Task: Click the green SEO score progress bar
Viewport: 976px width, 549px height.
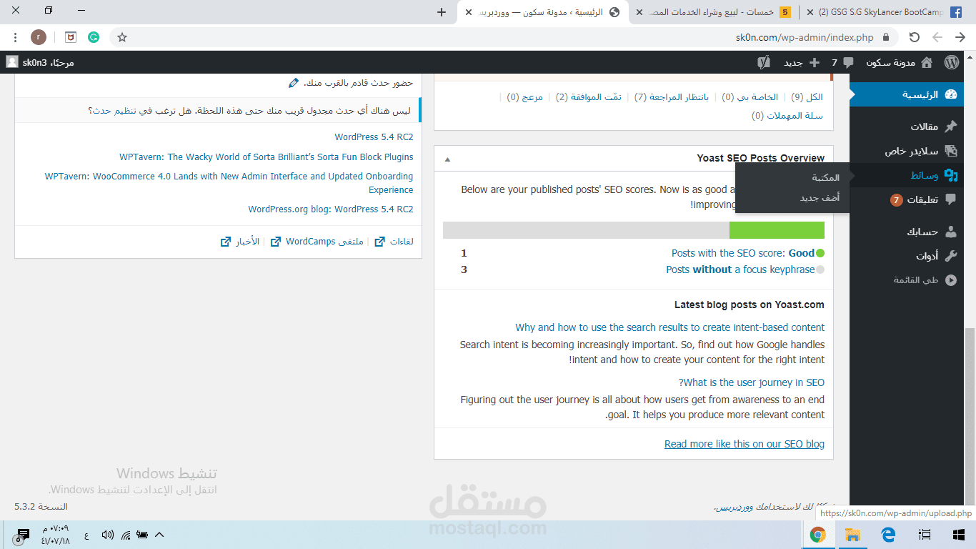Action: click(777, 229)
